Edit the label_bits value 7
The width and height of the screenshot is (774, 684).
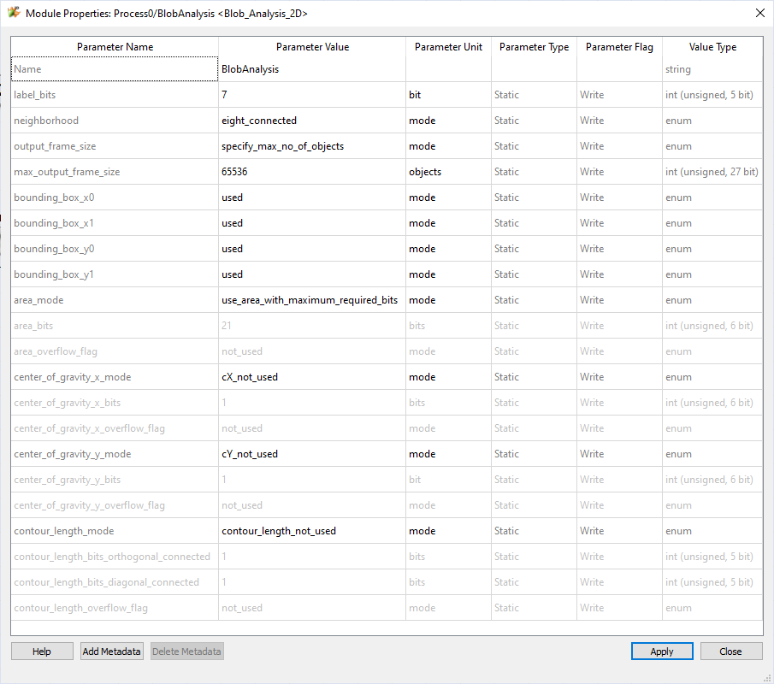[x=311, y=95]
